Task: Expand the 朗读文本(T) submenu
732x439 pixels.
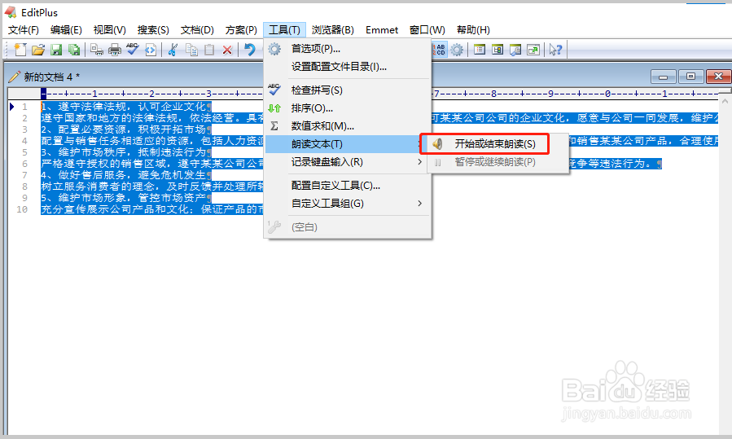Action: click(x=348, y=144)
